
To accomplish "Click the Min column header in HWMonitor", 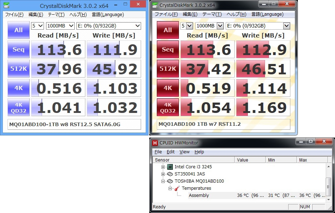I will tap(281, 160).
